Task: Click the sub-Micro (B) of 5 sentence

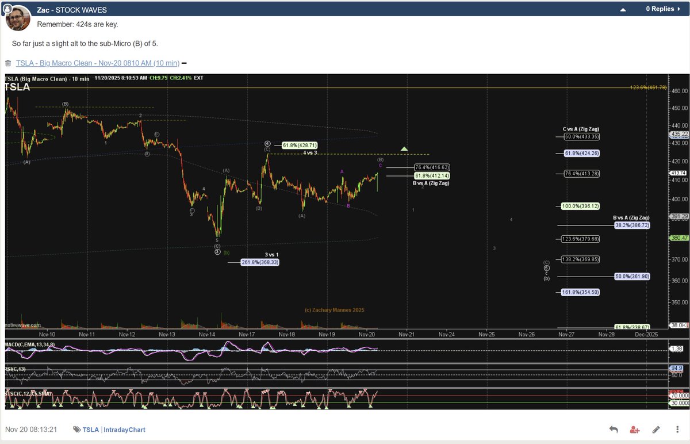Action: pyautogui.click(x=85, y=44)
